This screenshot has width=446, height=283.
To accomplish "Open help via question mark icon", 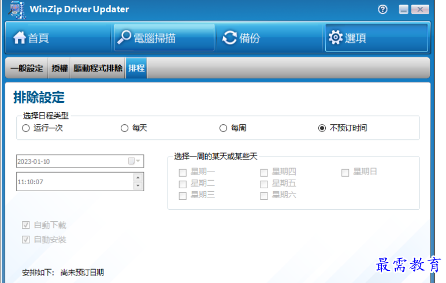I will pyautogui.click(x=382, y=9).
